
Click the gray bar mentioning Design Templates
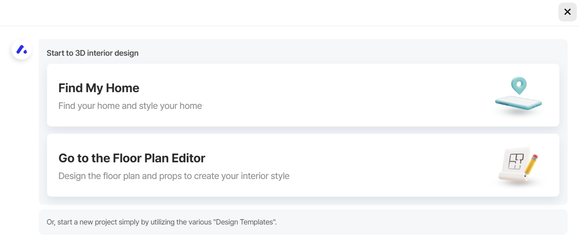click(x=302, y=222)
